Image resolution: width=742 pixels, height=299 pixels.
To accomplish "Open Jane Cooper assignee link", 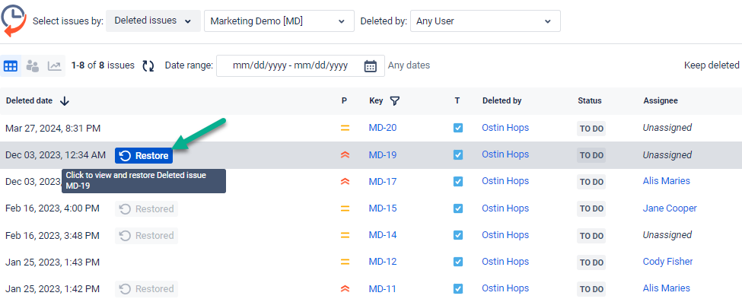I will pyautogui.click(x=670, y=208).
